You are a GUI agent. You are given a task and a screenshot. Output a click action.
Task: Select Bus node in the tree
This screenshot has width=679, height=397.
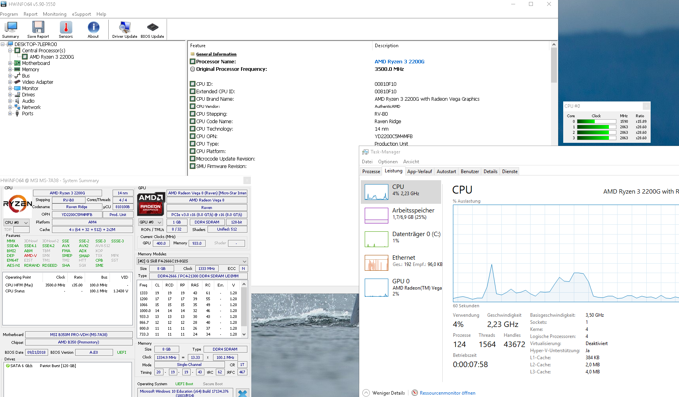pyautogui.click(x=26, y=76)
